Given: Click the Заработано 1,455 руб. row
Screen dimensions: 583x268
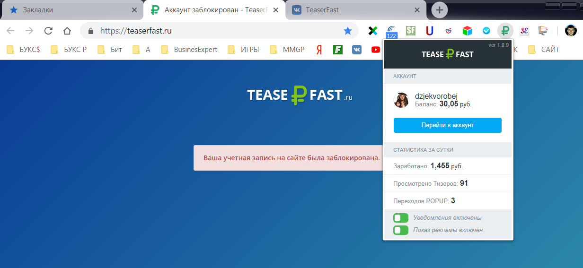Looking at the screenshot, I should tap(448, 166).
